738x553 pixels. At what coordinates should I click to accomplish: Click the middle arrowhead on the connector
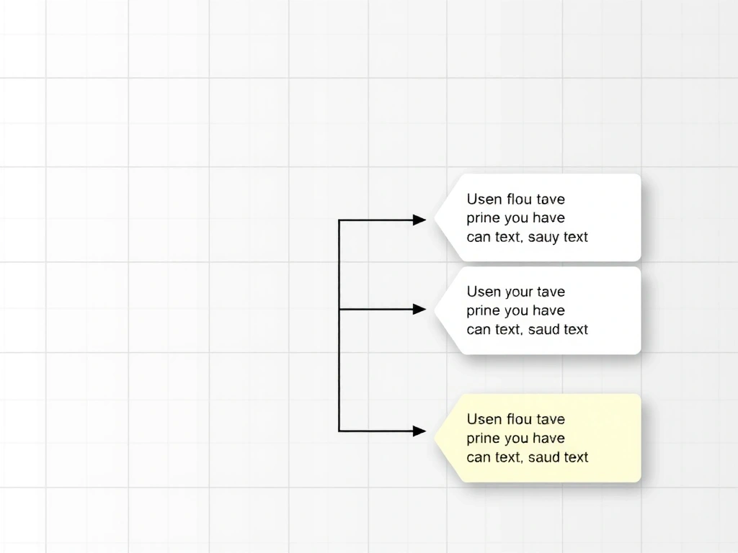pyautogui.click(x=419, y=309)
